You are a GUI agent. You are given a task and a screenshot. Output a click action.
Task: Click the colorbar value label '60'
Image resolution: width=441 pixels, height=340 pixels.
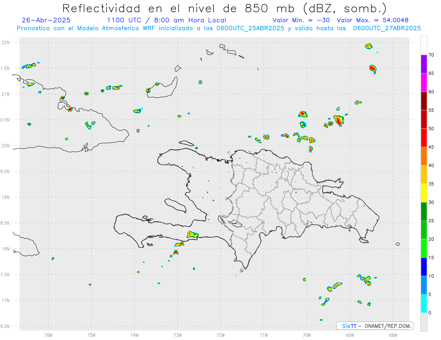pos(431,92)
